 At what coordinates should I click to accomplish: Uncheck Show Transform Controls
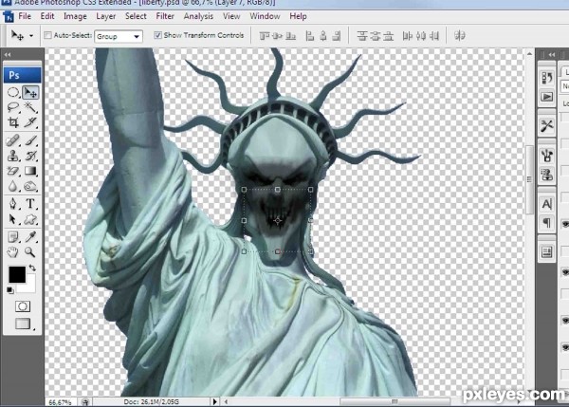(x=157, y=35)
